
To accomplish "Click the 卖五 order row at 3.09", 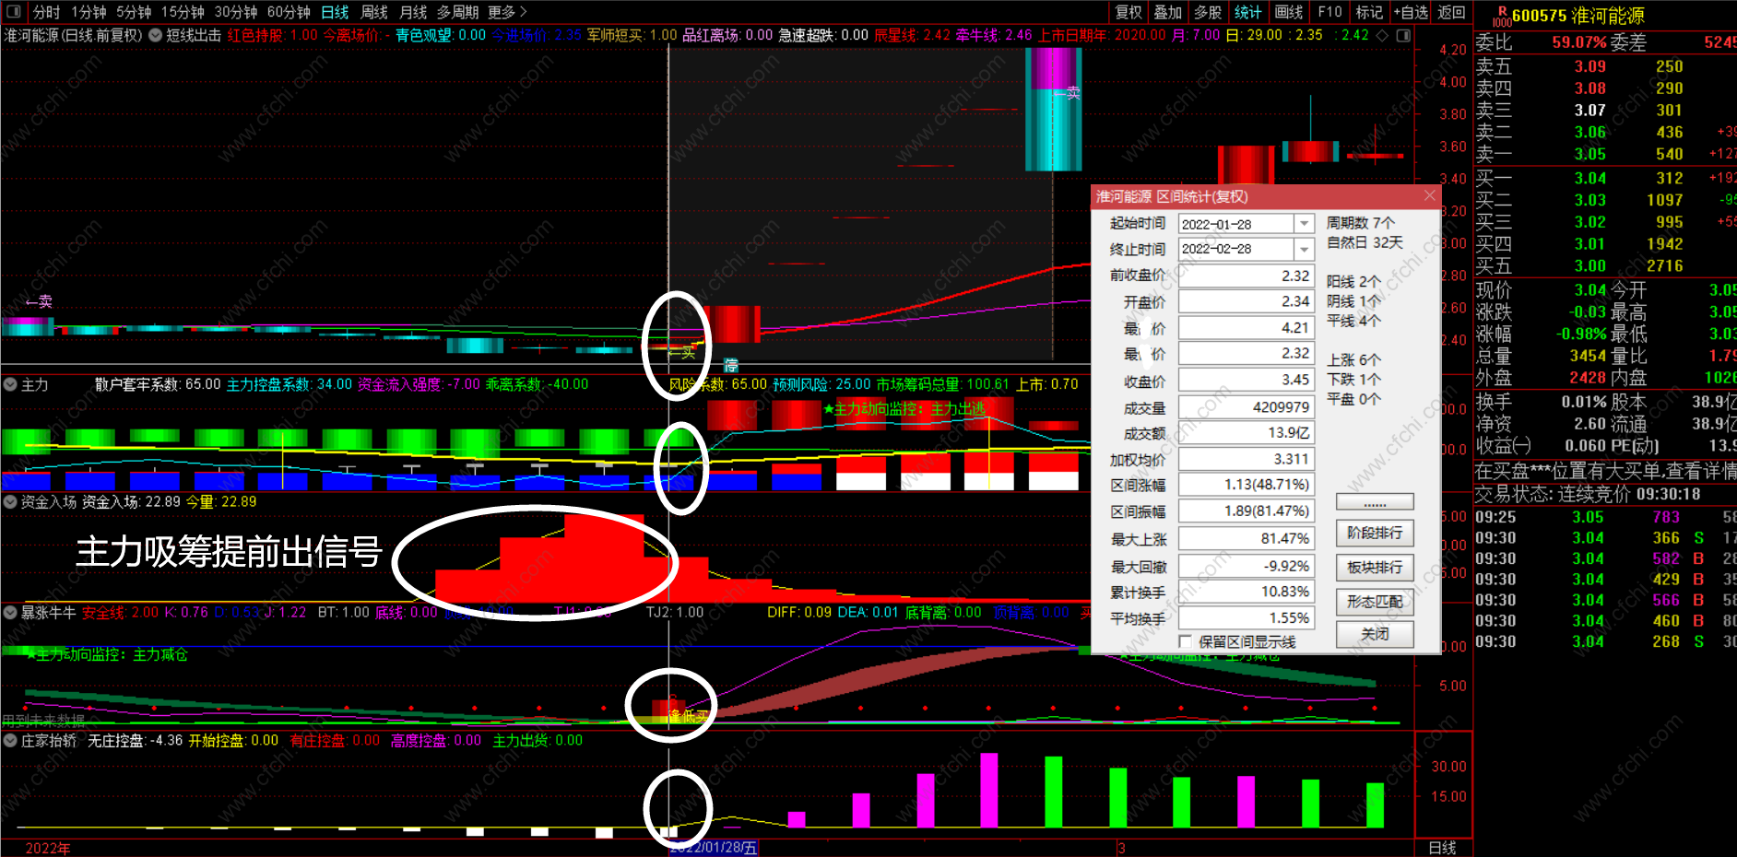I will tap(1605, 66).
